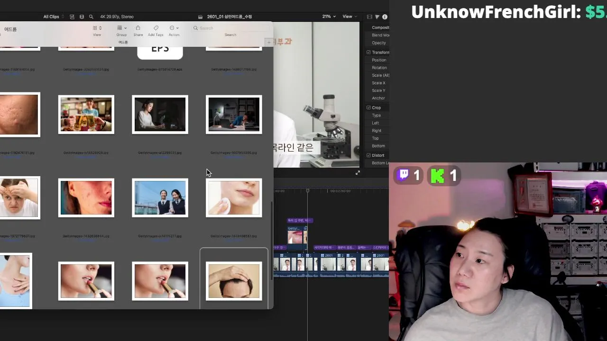Click the crop Type parameter
This screenshot has height=341, width=607.
point(377,116)
